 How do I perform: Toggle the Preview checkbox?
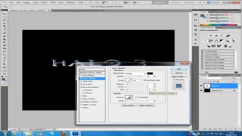[174, 80]
